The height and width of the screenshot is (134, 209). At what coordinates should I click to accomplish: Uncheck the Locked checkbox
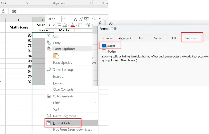104,46
